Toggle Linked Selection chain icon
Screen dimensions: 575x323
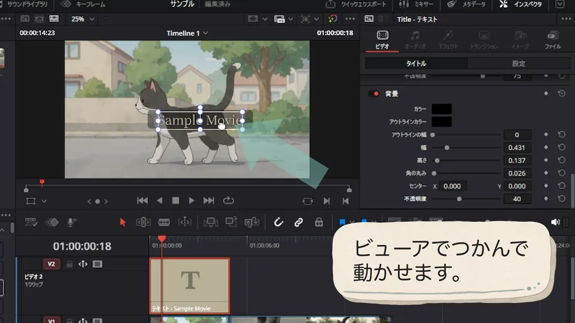tap(298, 222)
